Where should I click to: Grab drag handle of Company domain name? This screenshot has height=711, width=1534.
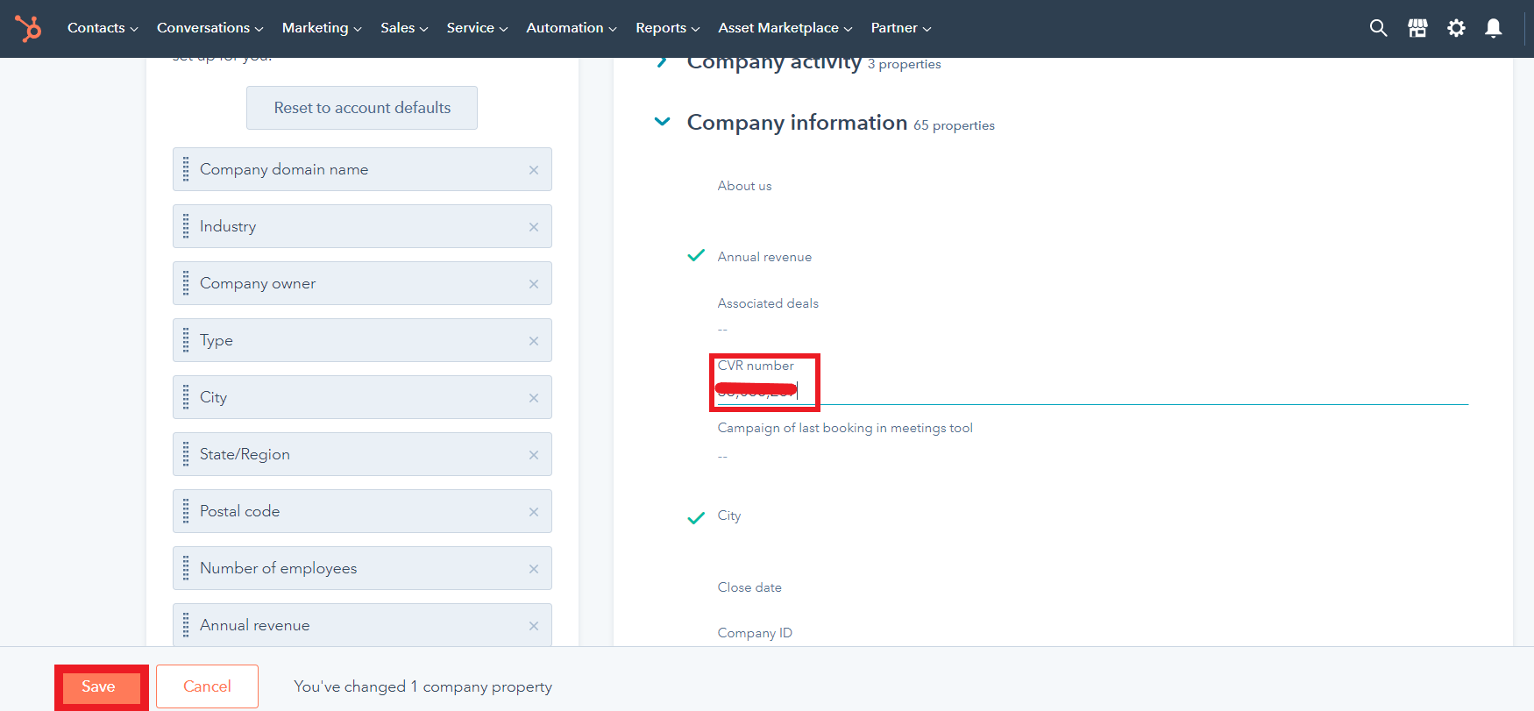186,169
